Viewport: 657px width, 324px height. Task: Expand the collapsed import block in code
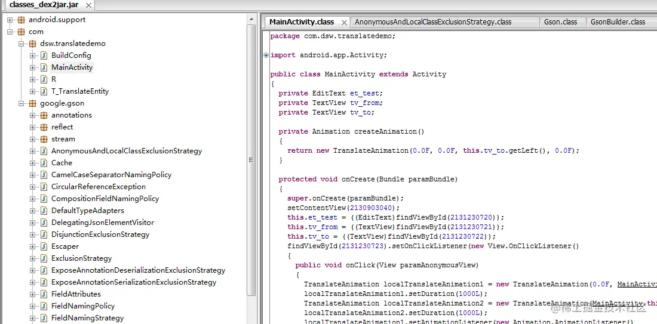tap(266, 55)
